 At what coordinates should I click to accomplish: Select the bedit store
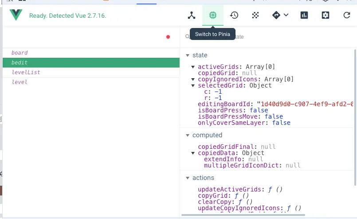pyautogui.click(x=91, y=63)
